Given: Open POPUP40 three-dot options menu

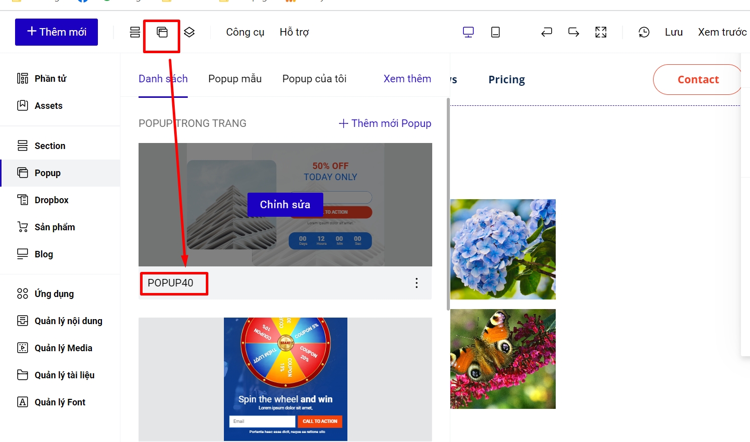Looking at the screenshot, I should tap(417, 283).
